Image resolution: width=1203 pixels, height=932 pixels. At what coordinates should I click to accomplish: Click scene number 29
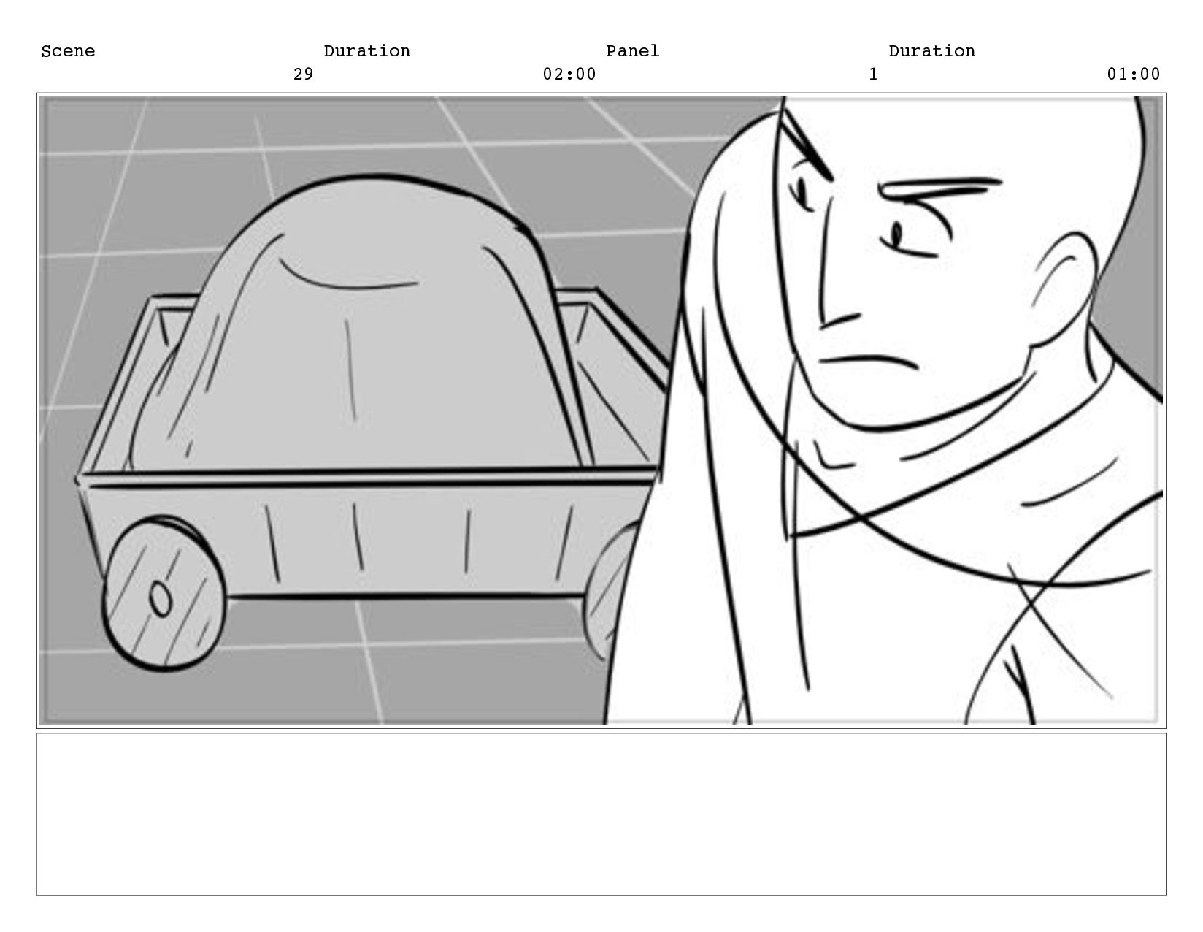(x=303, y=74)
